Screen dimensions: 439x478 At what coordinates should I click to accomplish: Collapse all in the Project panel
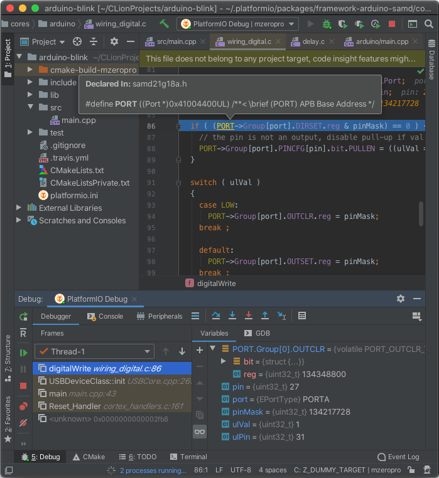point(94,41)
